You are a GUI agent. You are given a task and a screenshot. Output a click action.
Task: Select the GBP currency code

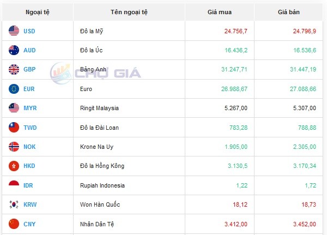[29, 70]
